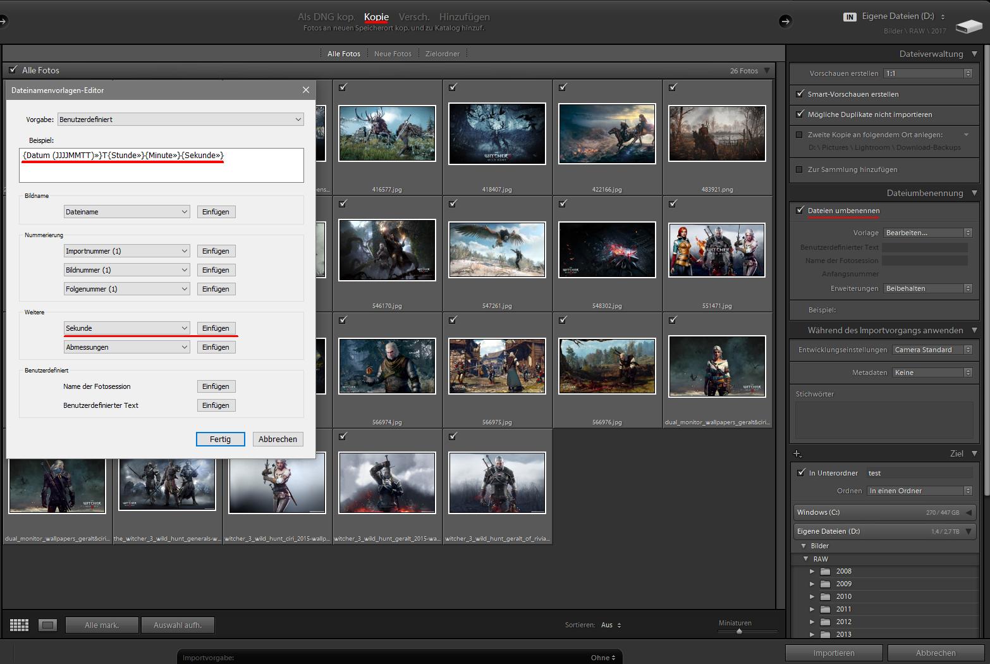Viewport: 990px width, 664px height.
Task: Open the Folgenummer (1) dropdown
Action: coord(127,289)
